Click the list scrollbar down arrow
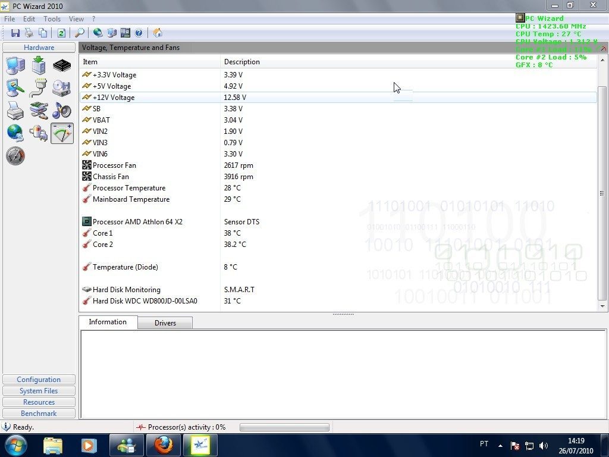 pyautogui.click(x=602, y=306)
